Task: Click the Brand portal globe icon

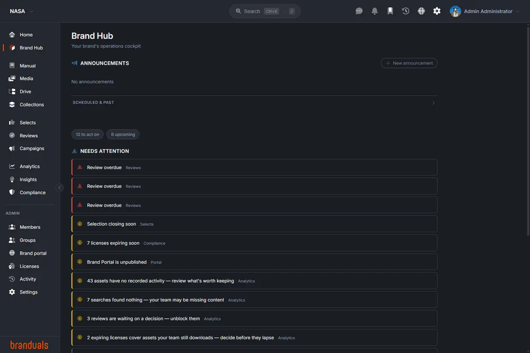Action: [x=12, y=253]
